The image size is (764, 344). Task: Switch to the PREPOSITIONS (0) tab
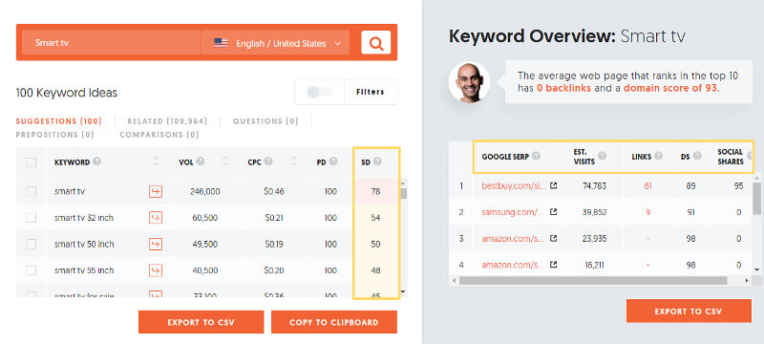click(x=55, y=135)
